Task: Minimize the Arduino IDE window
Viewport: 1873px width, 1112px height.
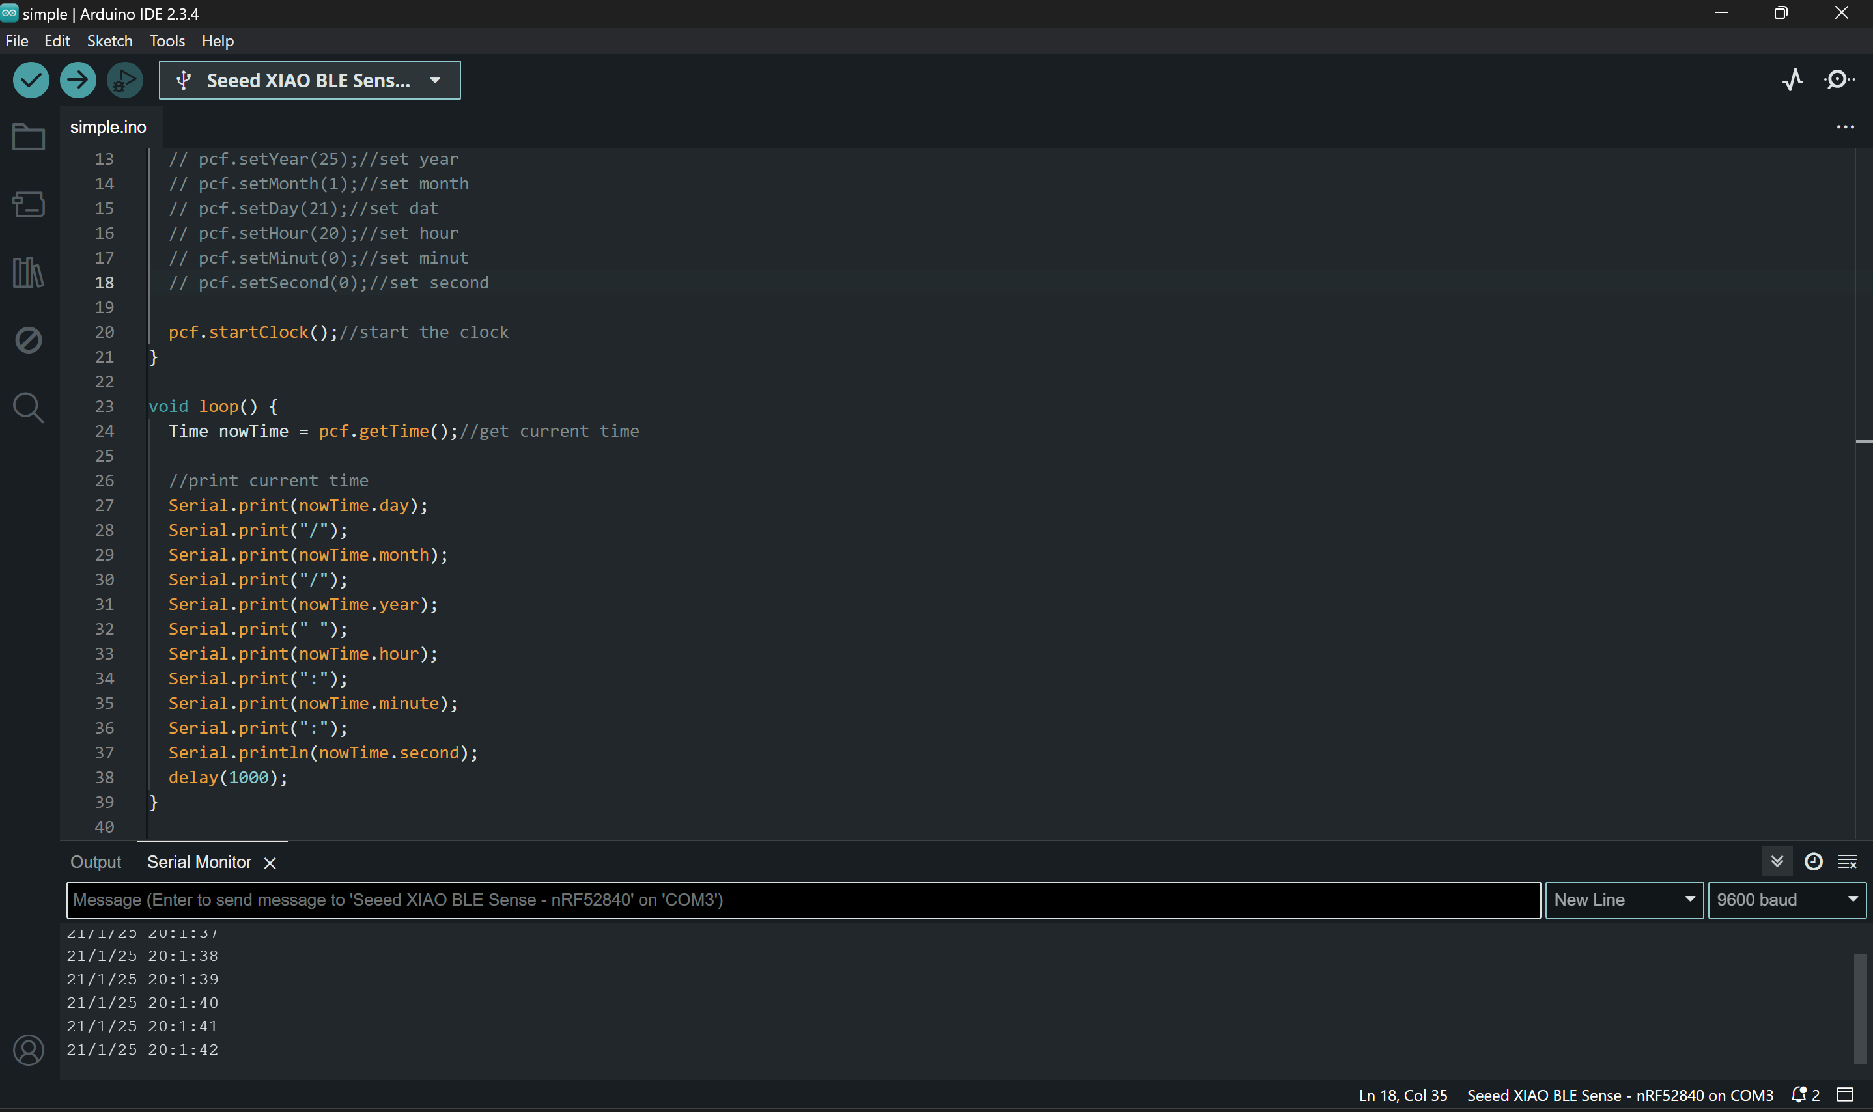Action: point(1722,13)
